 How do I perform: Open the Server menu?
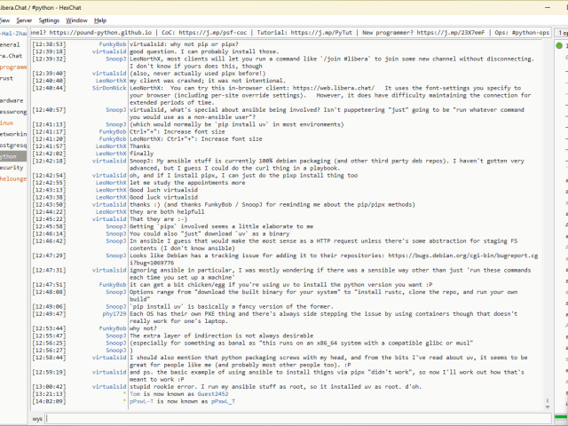[24, 20]
